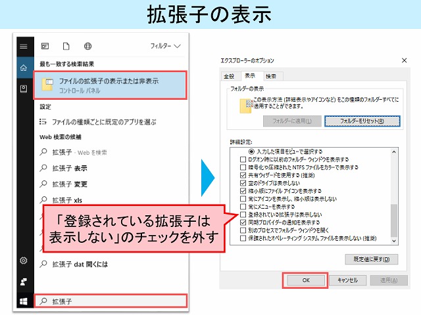Click scrollbar thumb in 詳細設定 list
This screenshot has width=421, height=315.
pos(394,220)
